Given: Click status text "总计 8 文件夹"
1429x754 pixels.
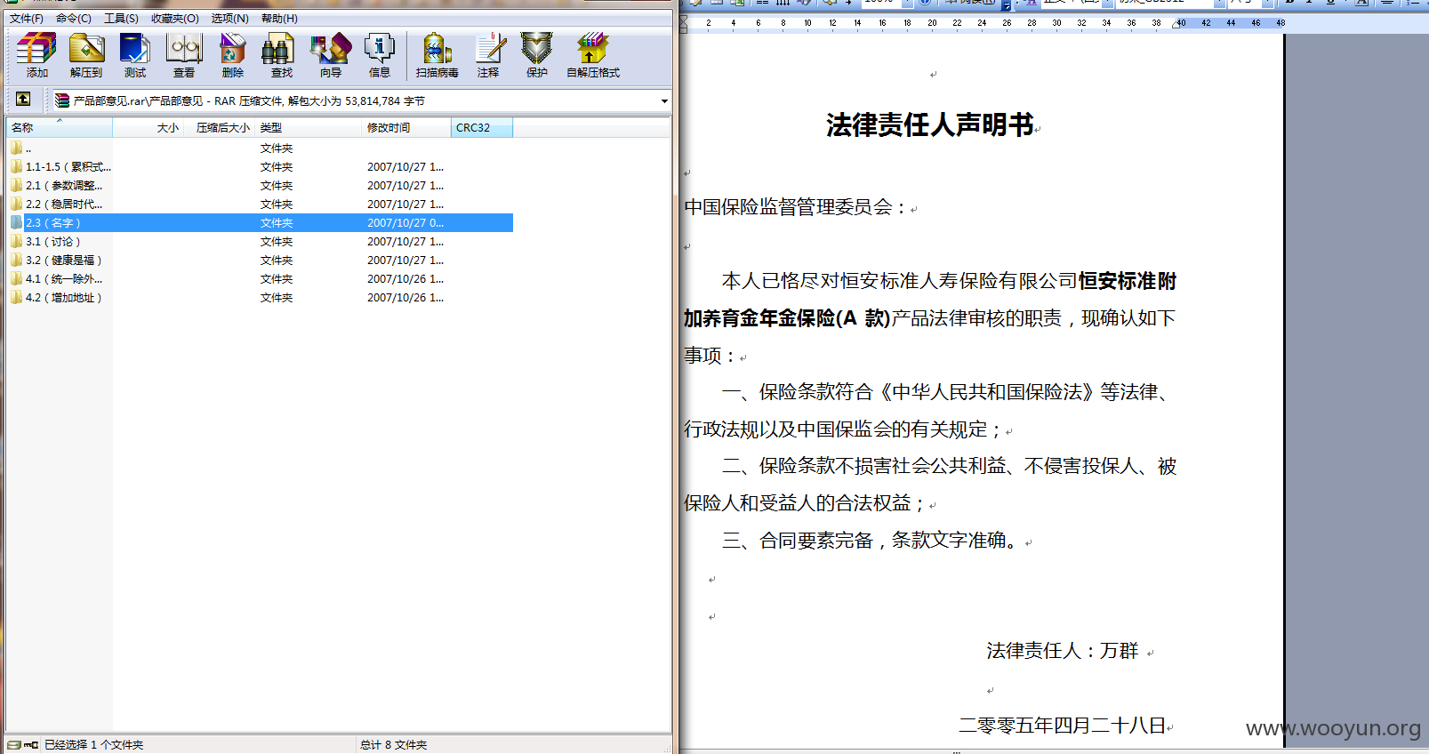Looking at the screenshot, I should pos(393,745).
